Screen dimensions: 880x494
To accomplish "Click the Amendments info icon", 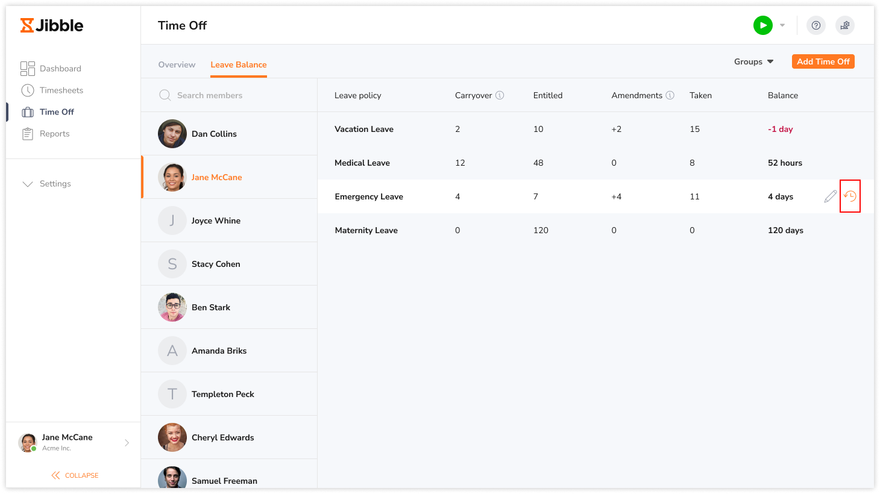I will tap(670, 95).
